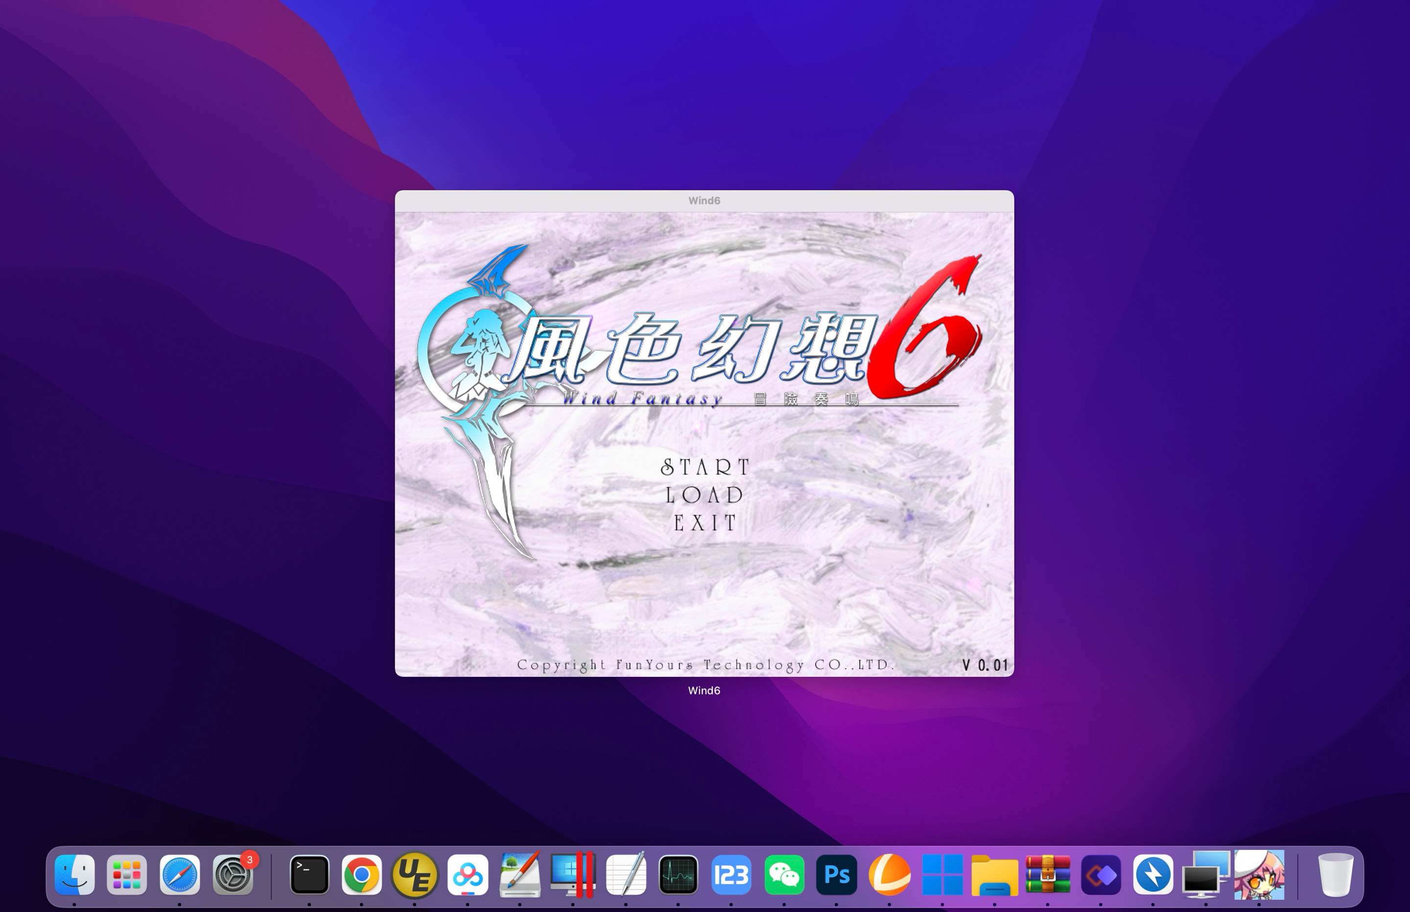Open Finder from the Dock

tap(74, 875)
